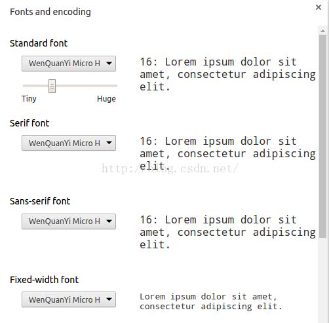Click the Serif font preview text

pos(227,154)
